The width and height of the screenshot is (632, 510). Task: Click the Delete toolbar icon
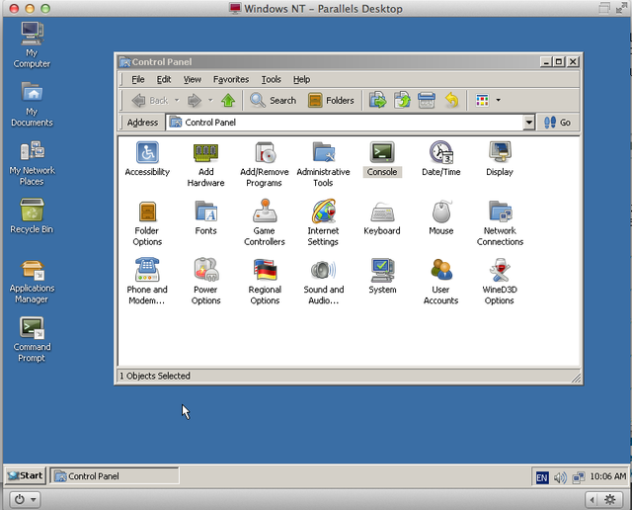pyautogui.click(x=427, y=100)
